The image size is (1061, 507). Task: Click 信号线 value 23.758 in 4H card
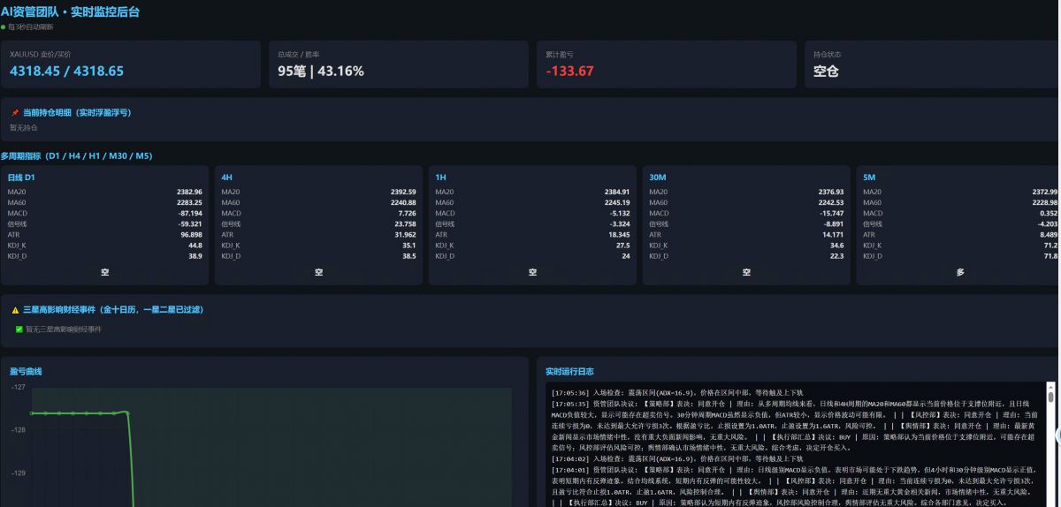[x=405, y=223]
